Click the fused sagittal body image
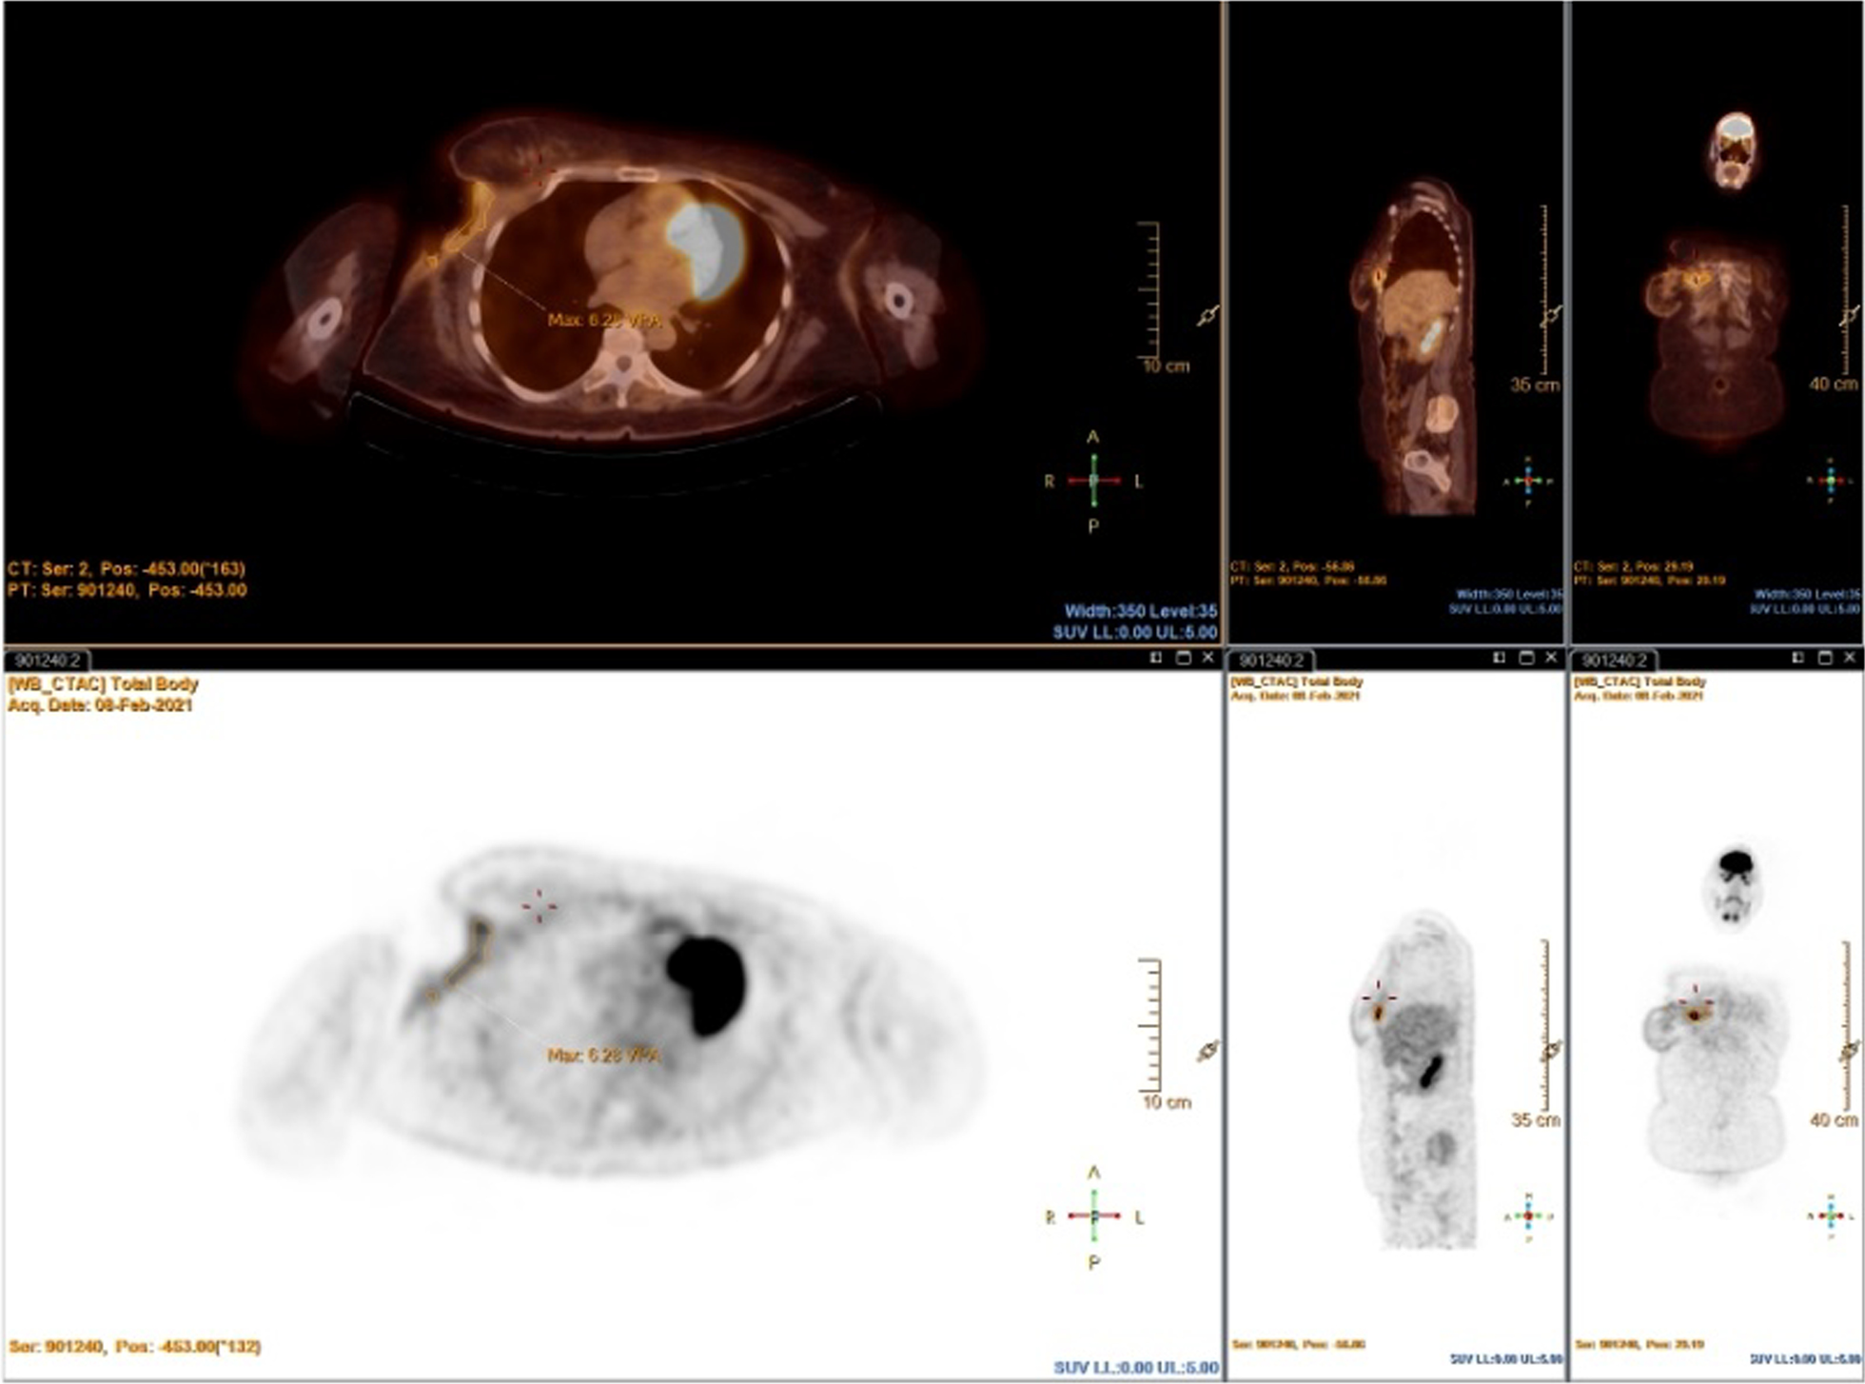The height and width of the screenshot is (1384, 1865). pos(1414,347)
